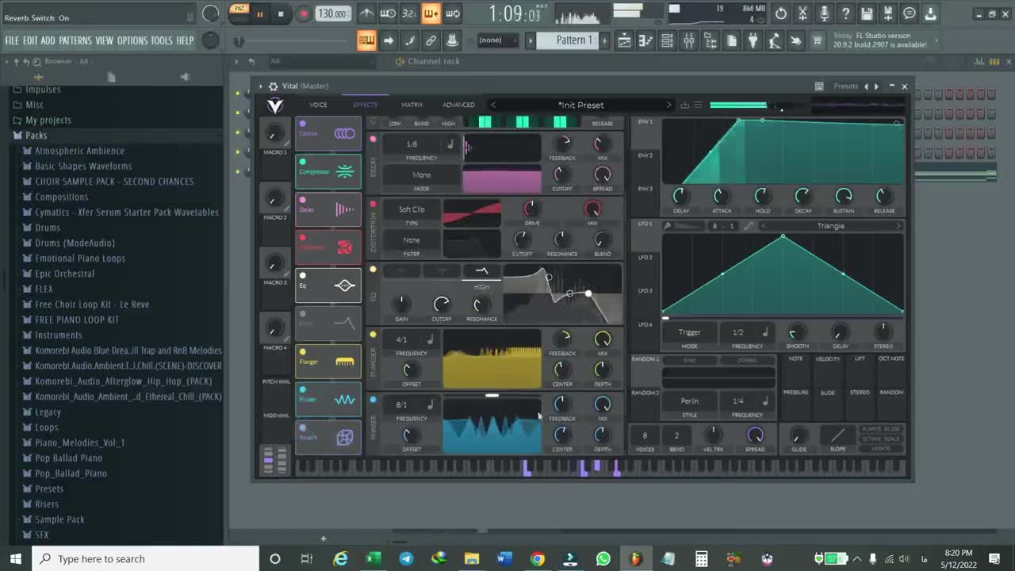Open the Delay effect module
Screen dimensions: 1015x571
click(328, 209)
